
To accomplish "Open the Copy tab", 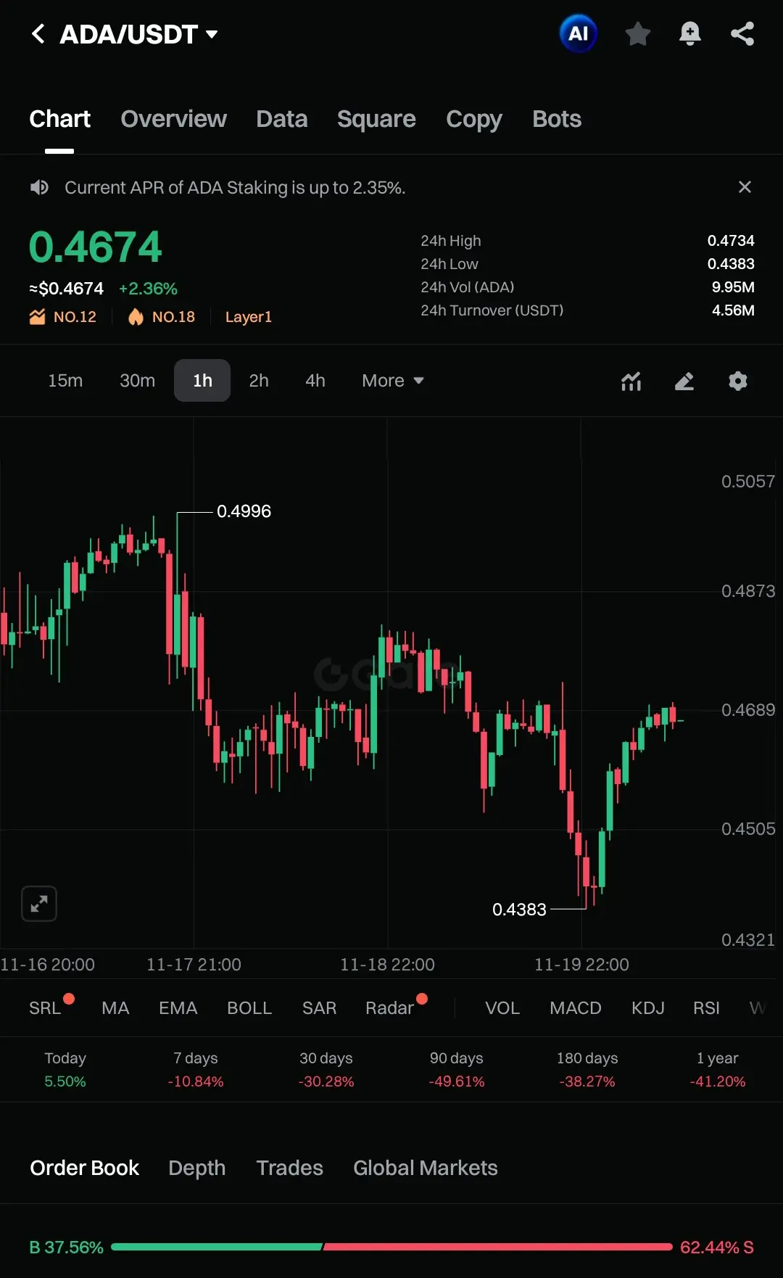I will (x=473, y=119).
